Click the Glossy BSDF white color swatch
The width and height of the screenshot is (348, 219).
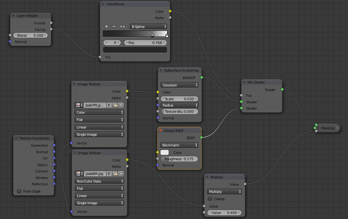165,153
